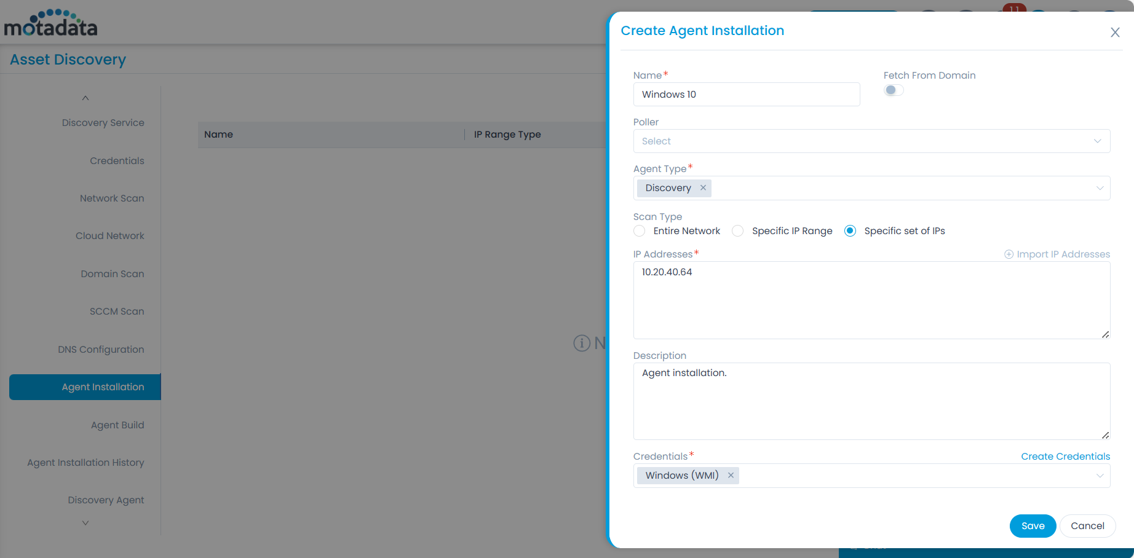Choose Specific set of IPs option
The width and height of the screenshot is (1134, 558).
tap(850, 231)
